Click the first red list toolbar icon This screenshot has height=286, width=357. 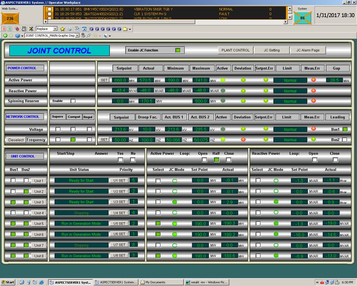(3, 29)
